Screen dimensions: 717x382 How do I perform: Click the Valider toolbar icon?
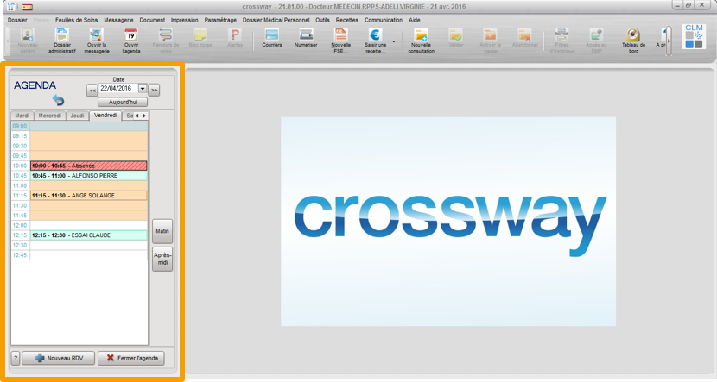pyautogui.click(x=456, y=38)
